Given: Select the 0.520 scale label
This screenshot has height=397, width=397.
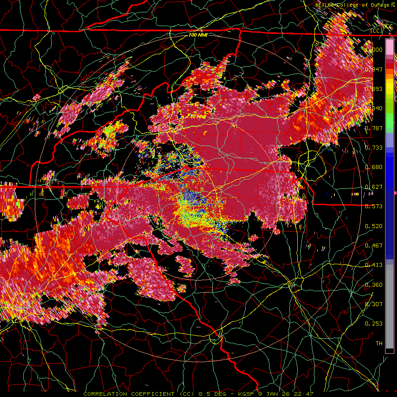Looking at the screenshot, I should click(374, 226).
